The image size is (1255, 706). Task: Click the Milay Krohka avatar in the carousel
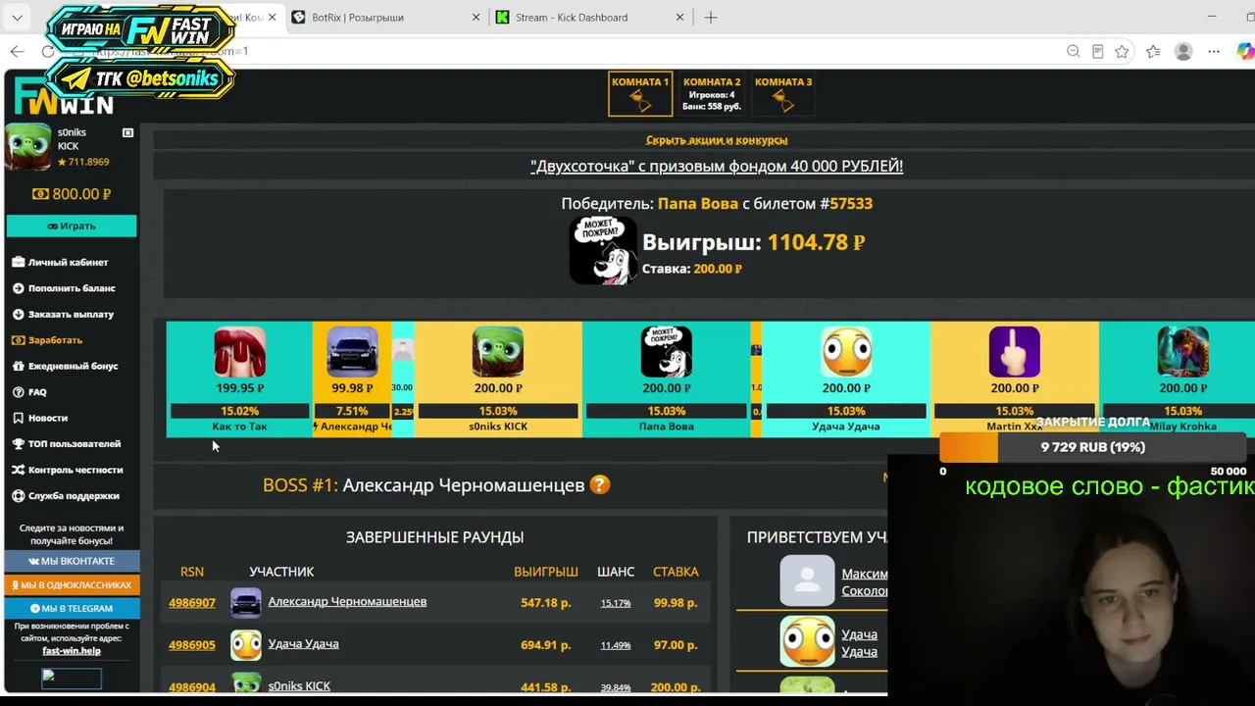tap(1183, 352)
